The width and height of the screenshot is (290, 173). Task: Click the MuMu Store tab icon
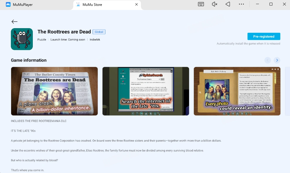coord(78,5)
